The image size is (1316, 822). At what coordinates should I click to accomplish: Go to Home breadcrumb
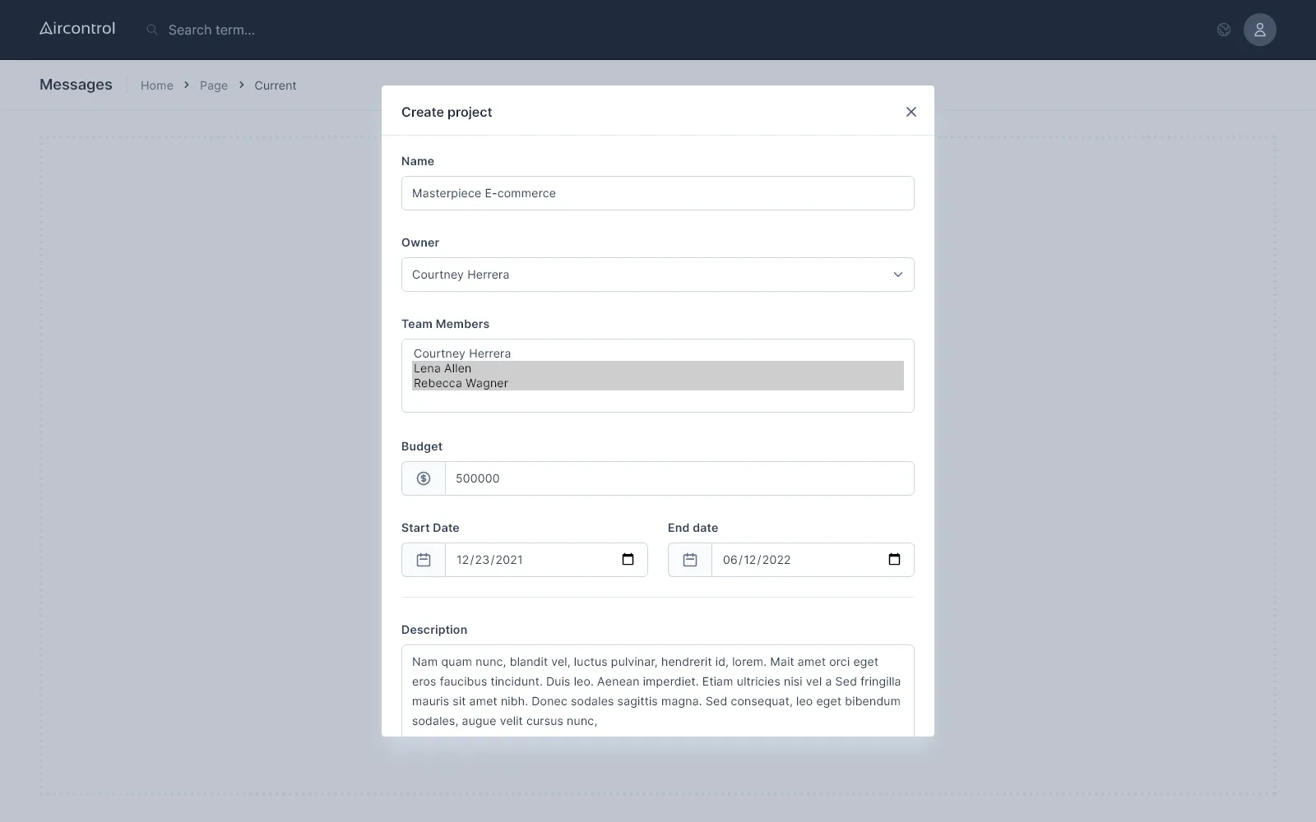tap(157, 85)
